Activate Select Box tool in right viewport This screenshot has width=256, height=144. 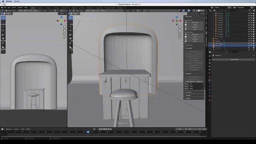pos(70,18)
